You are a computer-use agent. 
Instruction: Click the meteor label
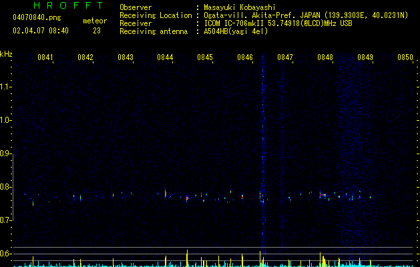(x=95, y=21)
